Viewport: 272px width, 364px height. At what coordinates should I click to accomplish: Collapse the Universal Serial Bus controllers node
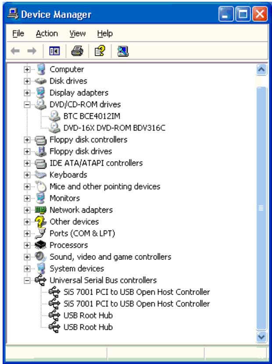click(27, 281)
